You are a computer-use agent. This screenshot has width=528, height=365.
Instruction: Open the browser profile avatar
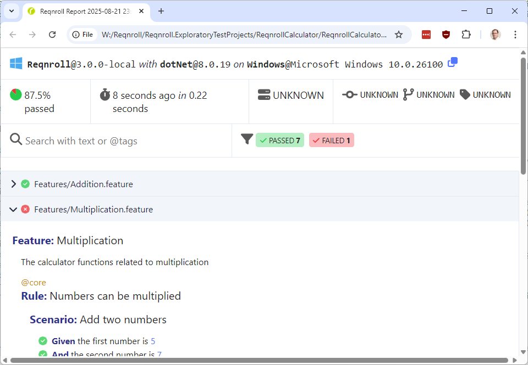tap(495, 35)
